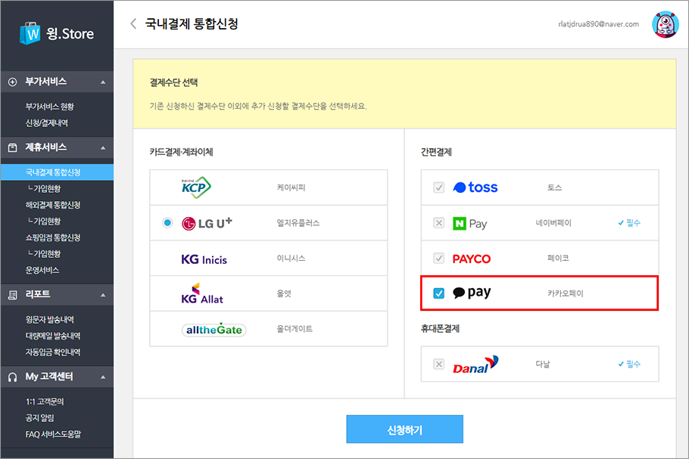Collapse the 부가서비스 section arrow
This screenshot has width=689, height=459.
[103, 82]
